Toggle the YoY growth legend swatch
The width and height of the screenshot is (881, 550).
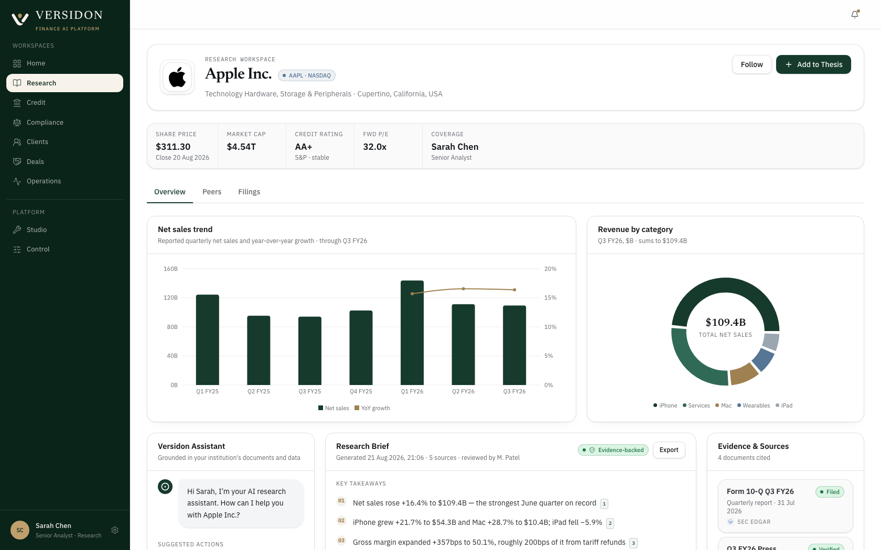357,408
